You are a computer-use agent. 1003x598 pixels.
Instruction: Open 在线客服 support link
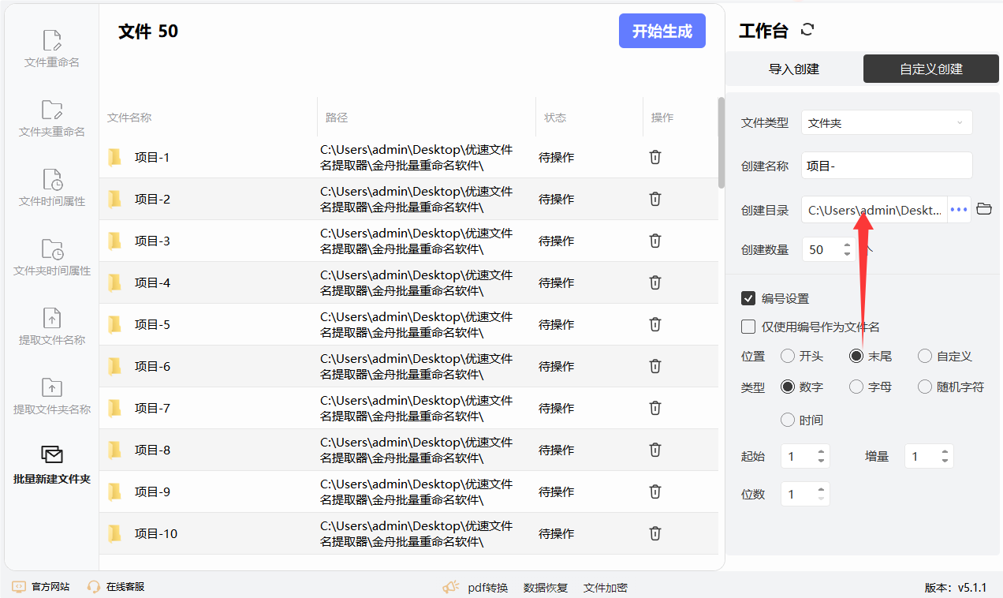click(116, 587)
